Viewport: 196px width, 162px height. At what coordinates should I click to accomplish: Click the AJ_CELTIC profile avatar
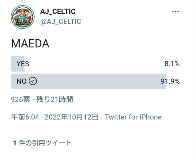click(23, 17)
